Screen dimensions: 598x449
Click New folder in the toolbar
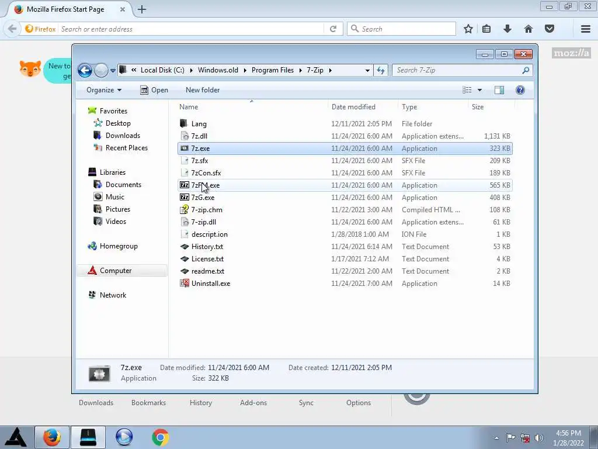click(x=203, y=90)
